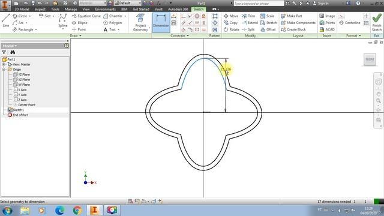The height and width of the screenshot is (216, 384).
Task: Select the Split tool
Action: tap(248, 29)
